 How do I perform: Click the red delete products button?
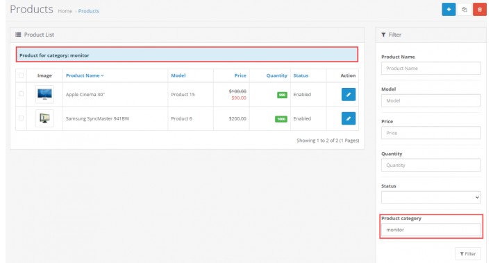point(480,10)
